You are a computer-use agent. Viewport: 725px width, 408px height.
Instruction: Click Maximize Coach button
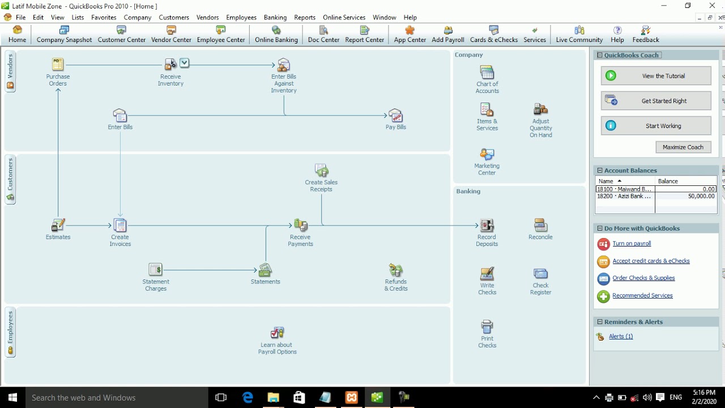(x=683, y=147)
